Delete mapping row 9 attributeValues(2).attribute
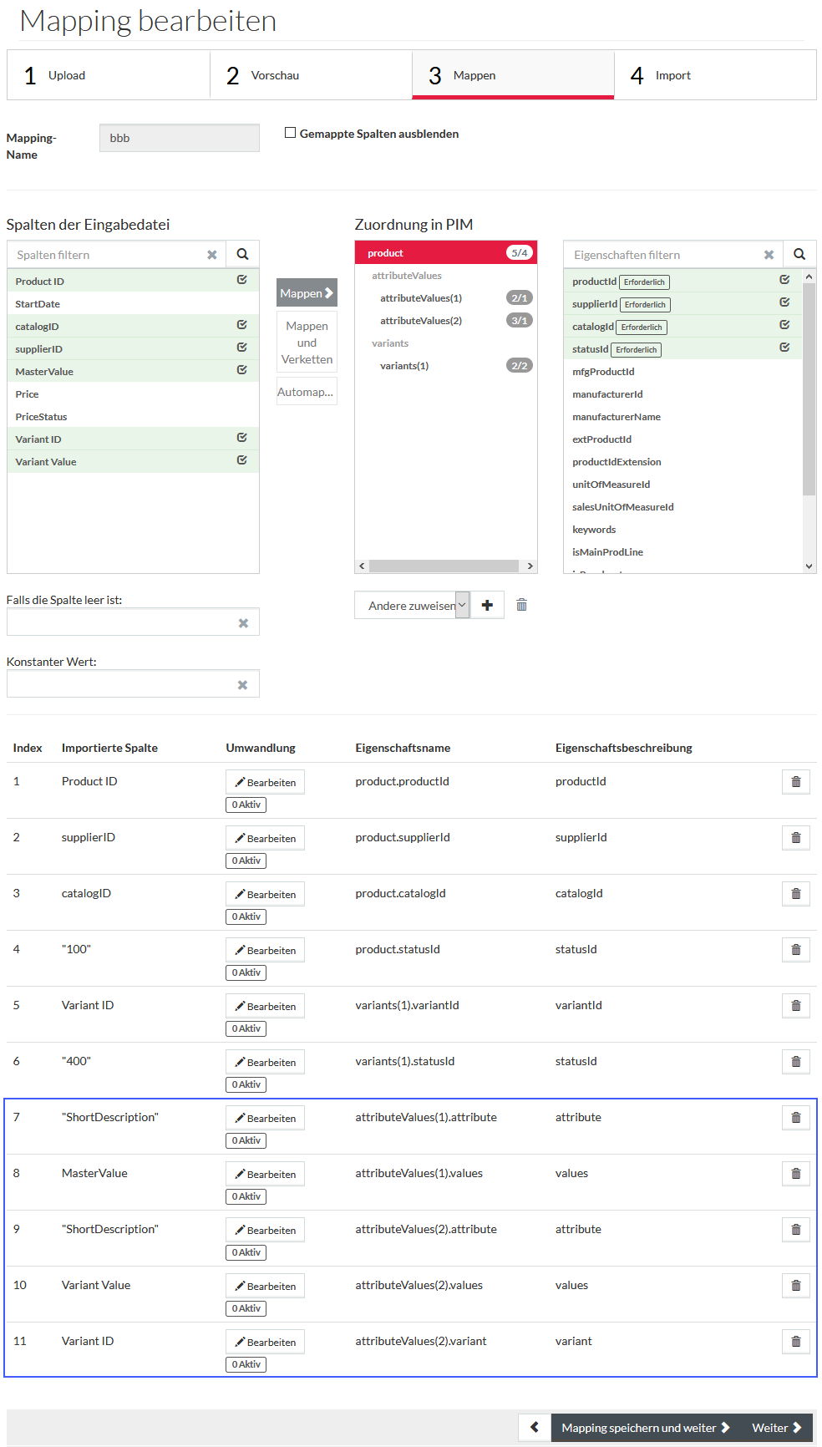The height and width of the screenshot is (1447, 822). [x=796, y=1230]
